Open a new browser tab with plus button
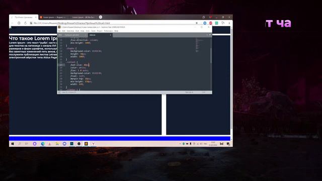The image size is (322, 181). pos(101,17)
